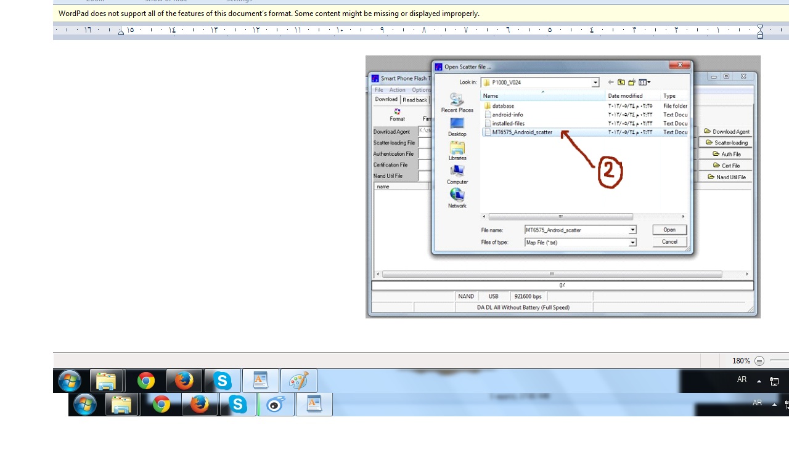Select Recent Places in the dialog sidebar

click(x=457, y=103)
